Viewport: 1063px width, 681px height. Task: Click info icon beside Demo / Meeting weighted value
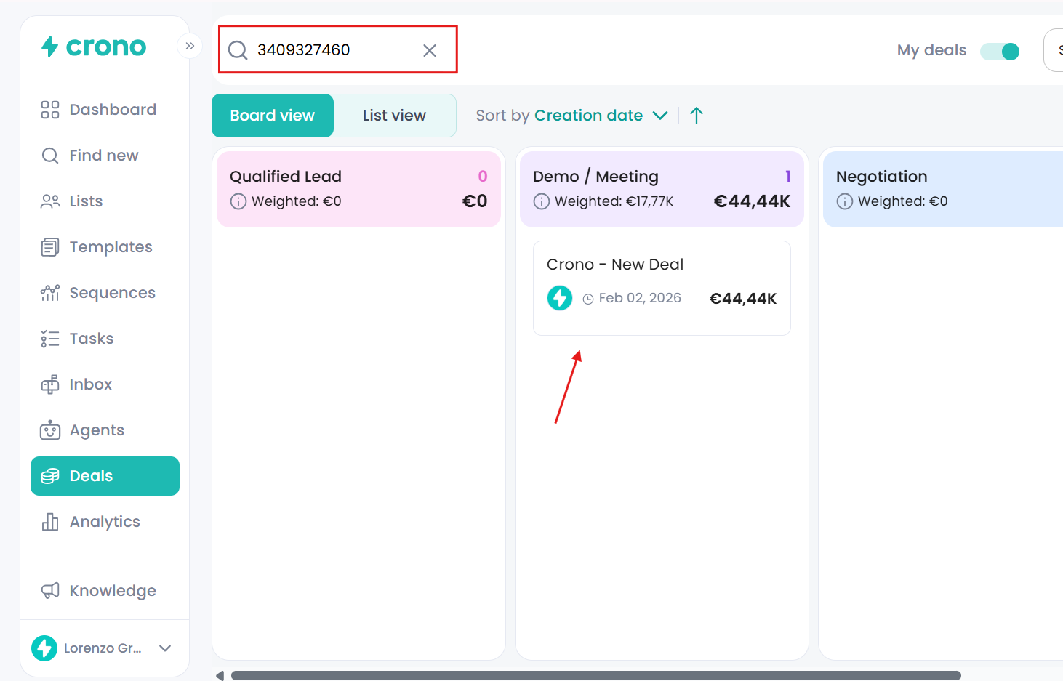(x=542, y=201)
